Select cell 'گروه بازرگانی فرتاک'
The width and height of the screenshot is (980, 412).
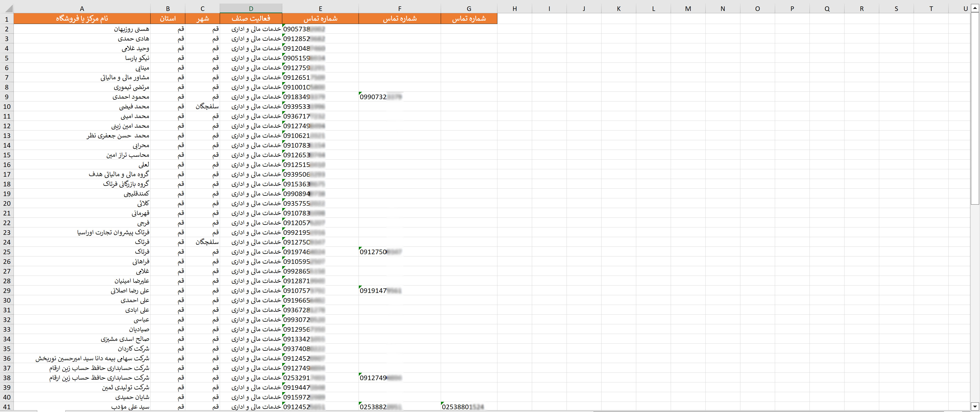82,184
